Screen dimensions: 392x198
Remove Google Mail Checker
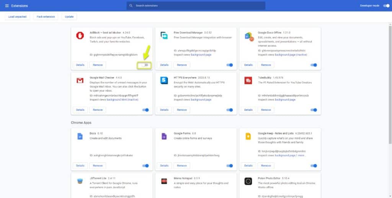point(98,110)
